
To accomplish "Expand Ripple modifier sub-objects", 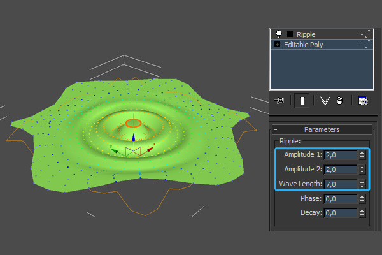I will (x=290, y=34).
